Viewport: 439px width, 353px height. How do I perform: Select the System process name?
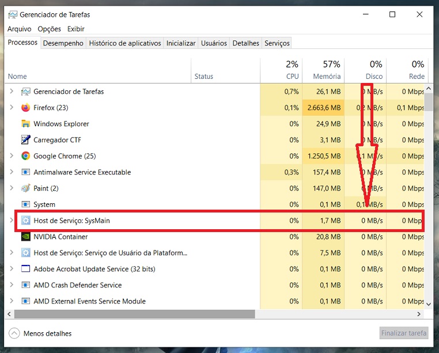tap(44, 204)
